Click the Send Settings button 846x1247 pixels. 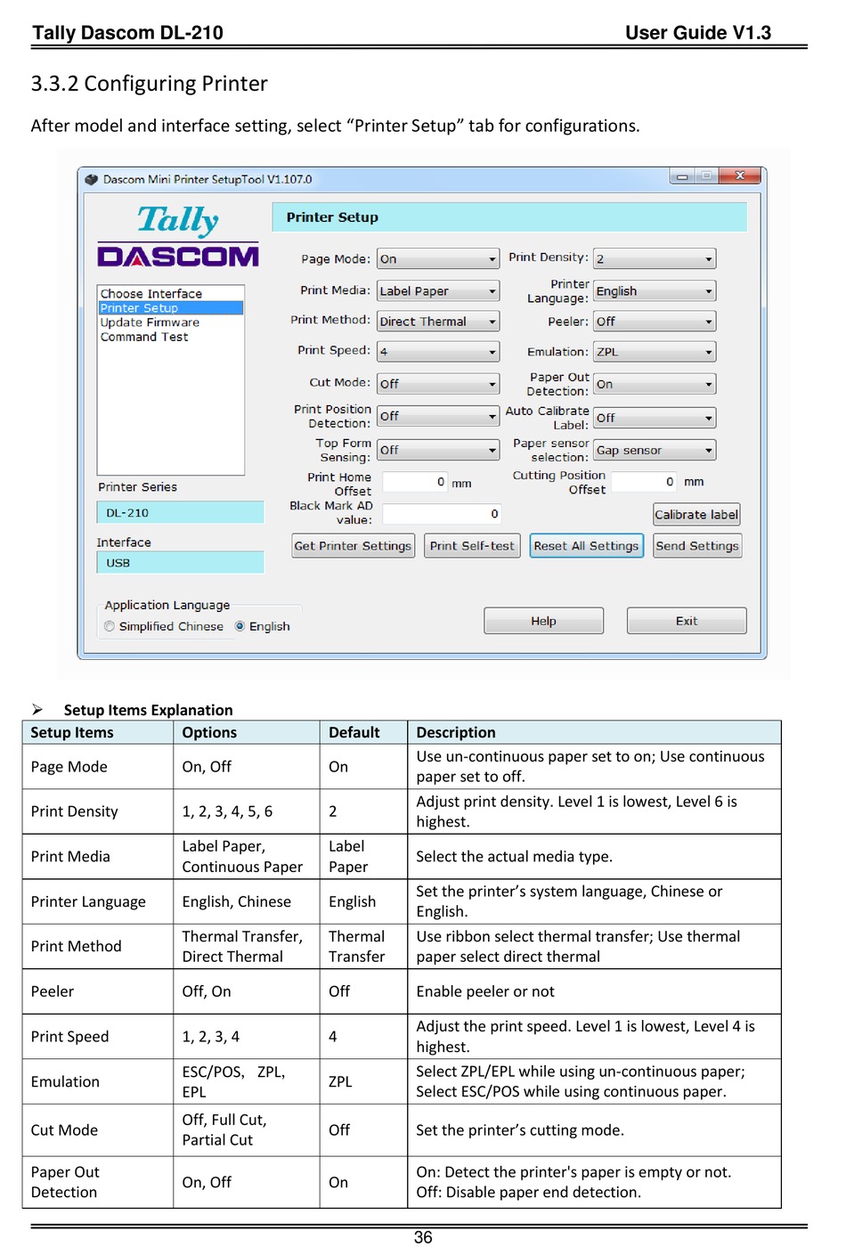coord(697,546)
